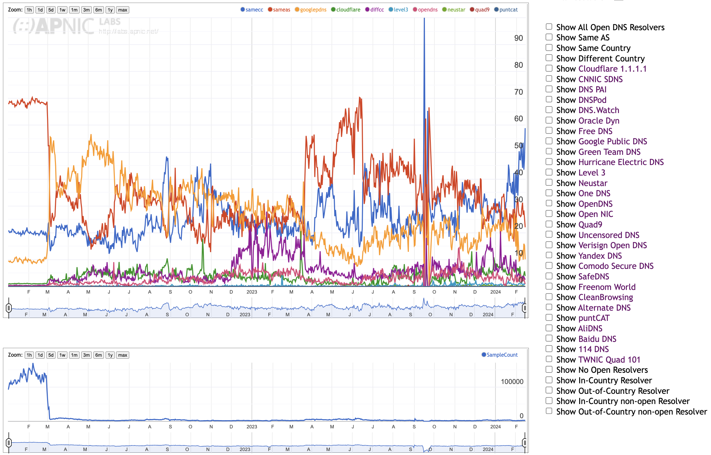The image size is (711, 455).
Task: Tick Show Cloudflare 1.1.1.1 checkbox
Action: pyautogui.click(x=549, y=68)
